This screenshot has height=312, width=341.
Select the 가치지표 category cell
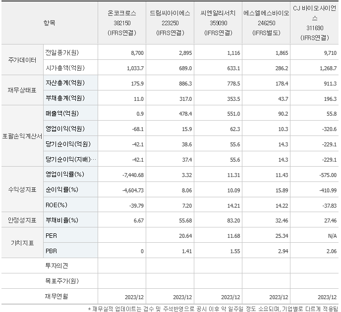[x=22, y=243]
